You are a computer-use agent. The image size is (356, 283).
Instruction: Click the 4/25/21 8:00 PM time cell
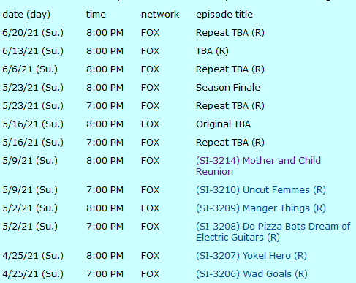(105, 256)
